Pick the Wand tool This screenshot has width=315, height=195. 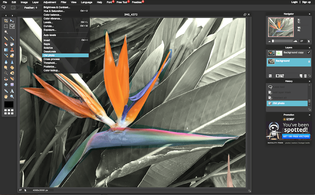pos(6,32)
